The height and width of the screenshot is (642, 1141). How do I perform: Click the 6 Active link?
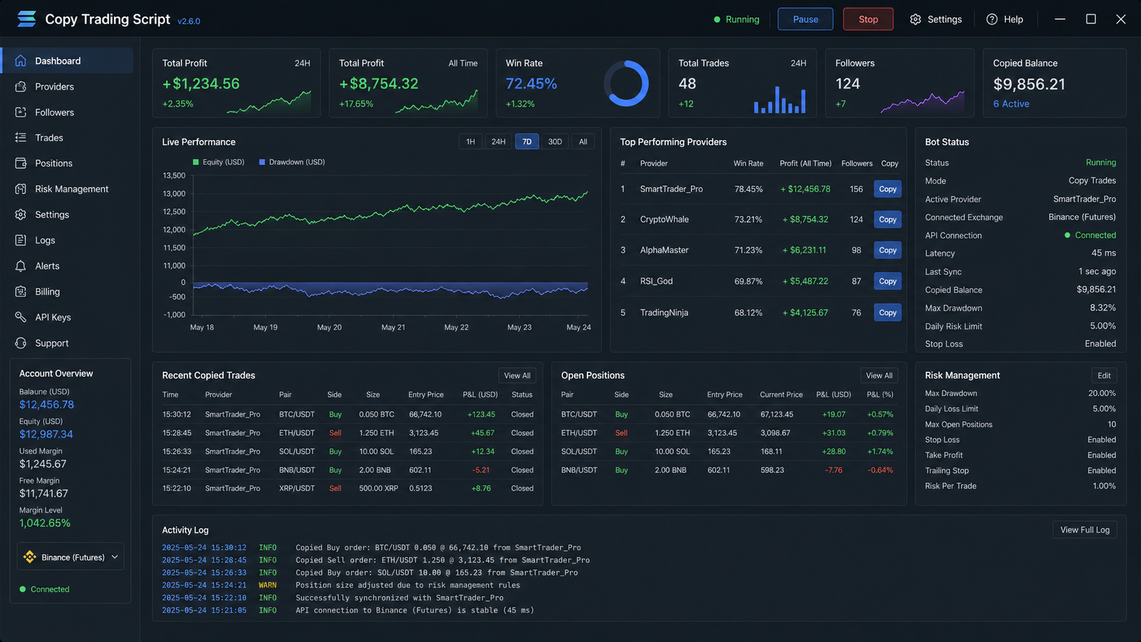click(x=1011, y=104)
